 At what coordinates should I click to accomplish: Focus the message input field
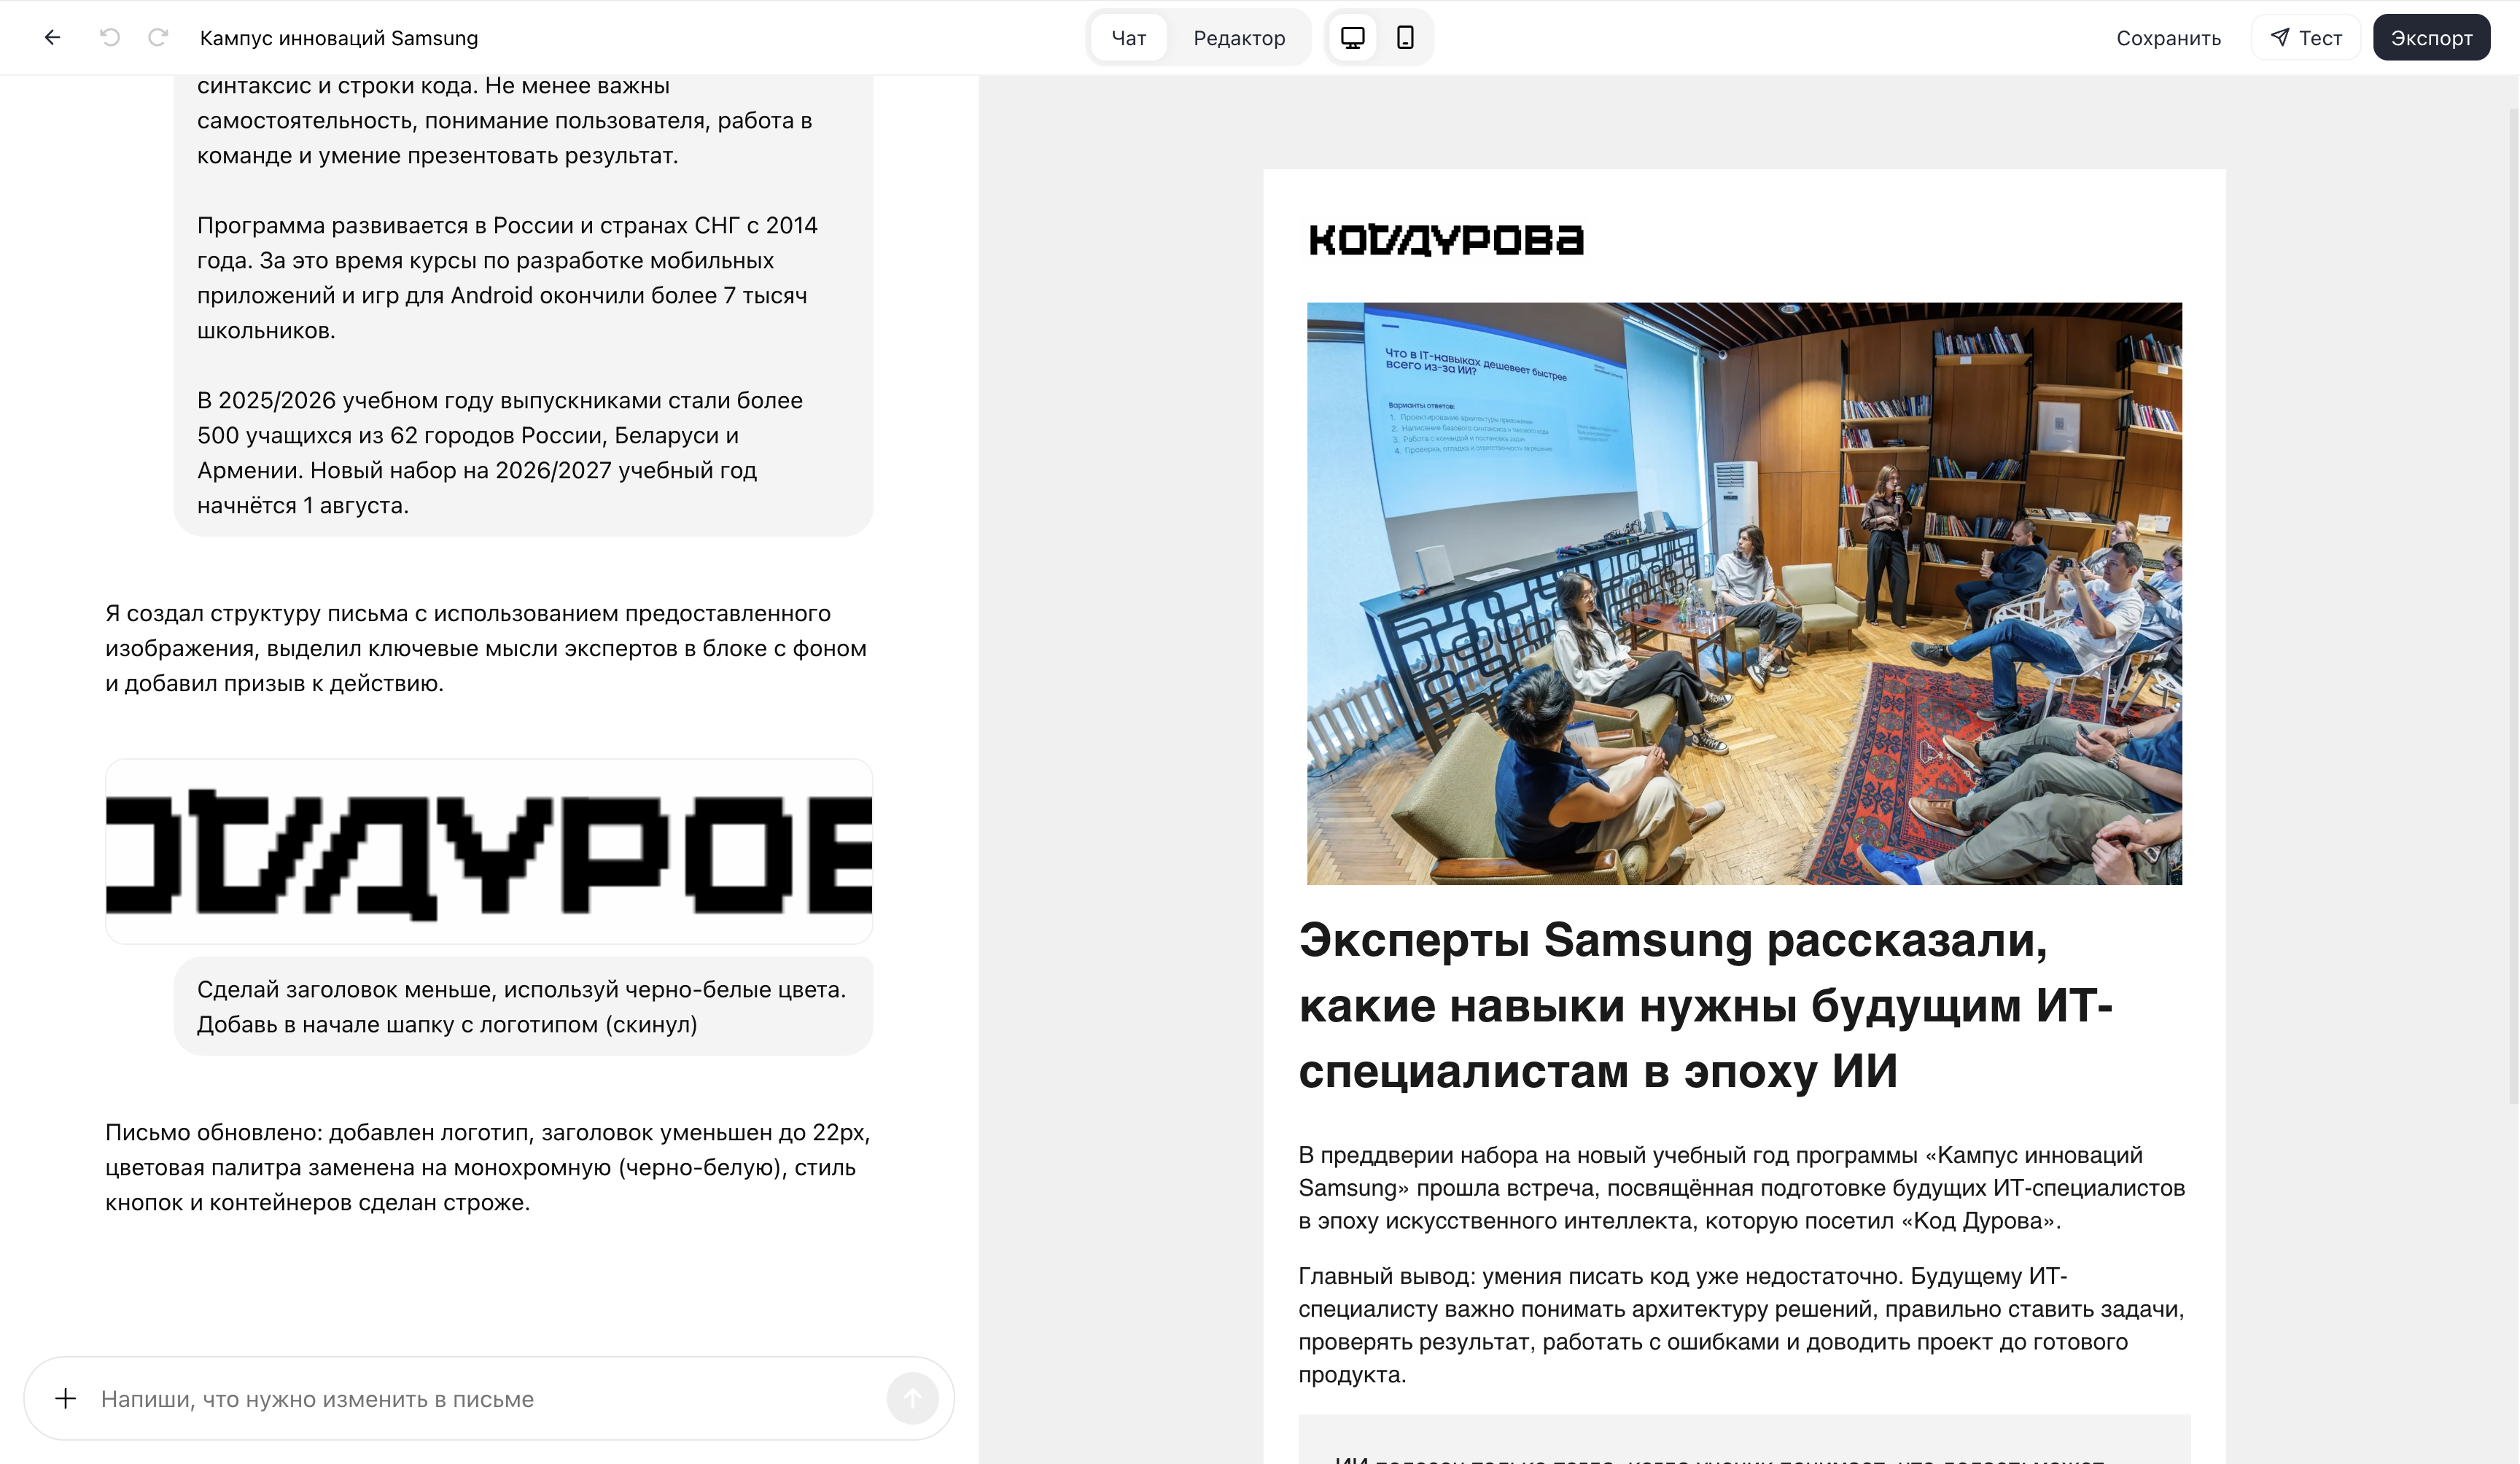[x=490, y=1398]
